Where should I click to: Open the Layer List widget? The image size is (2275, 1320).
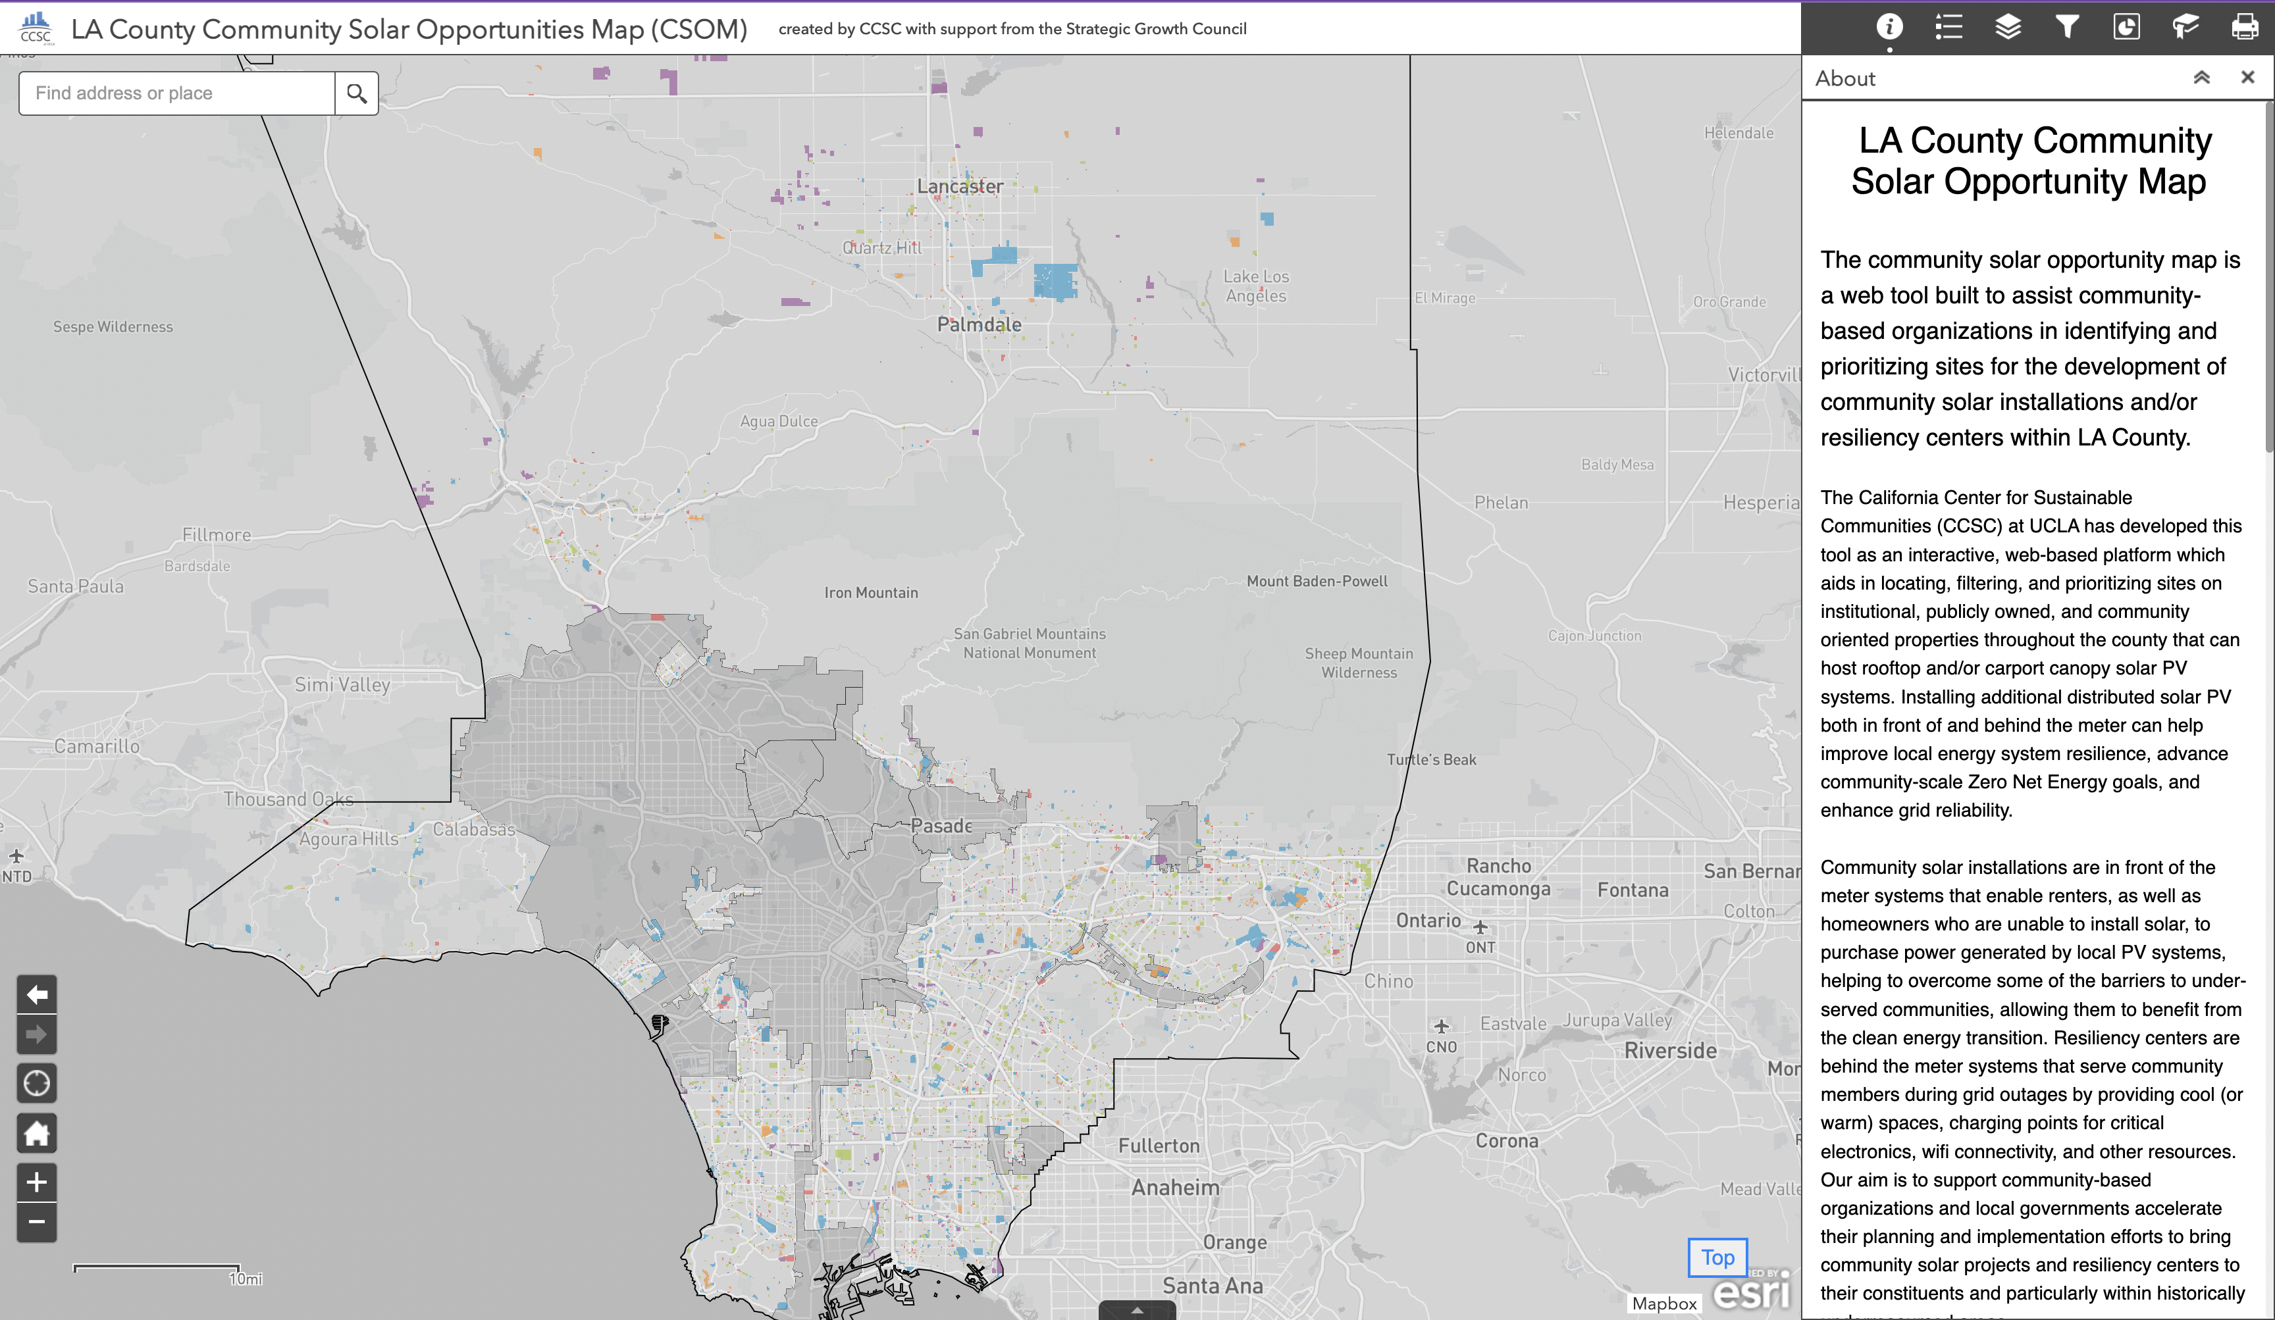pyautogui.click(x=2008, y=27)
